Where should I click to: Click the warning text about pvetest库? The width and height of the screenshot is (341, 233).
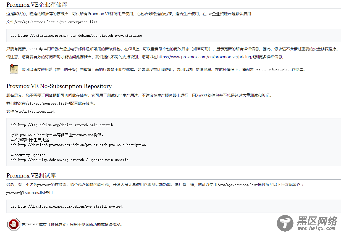tap(72, 224)
